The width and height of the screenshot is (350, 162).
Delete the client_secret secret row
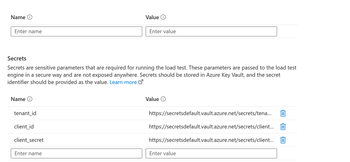pos(283,140)
